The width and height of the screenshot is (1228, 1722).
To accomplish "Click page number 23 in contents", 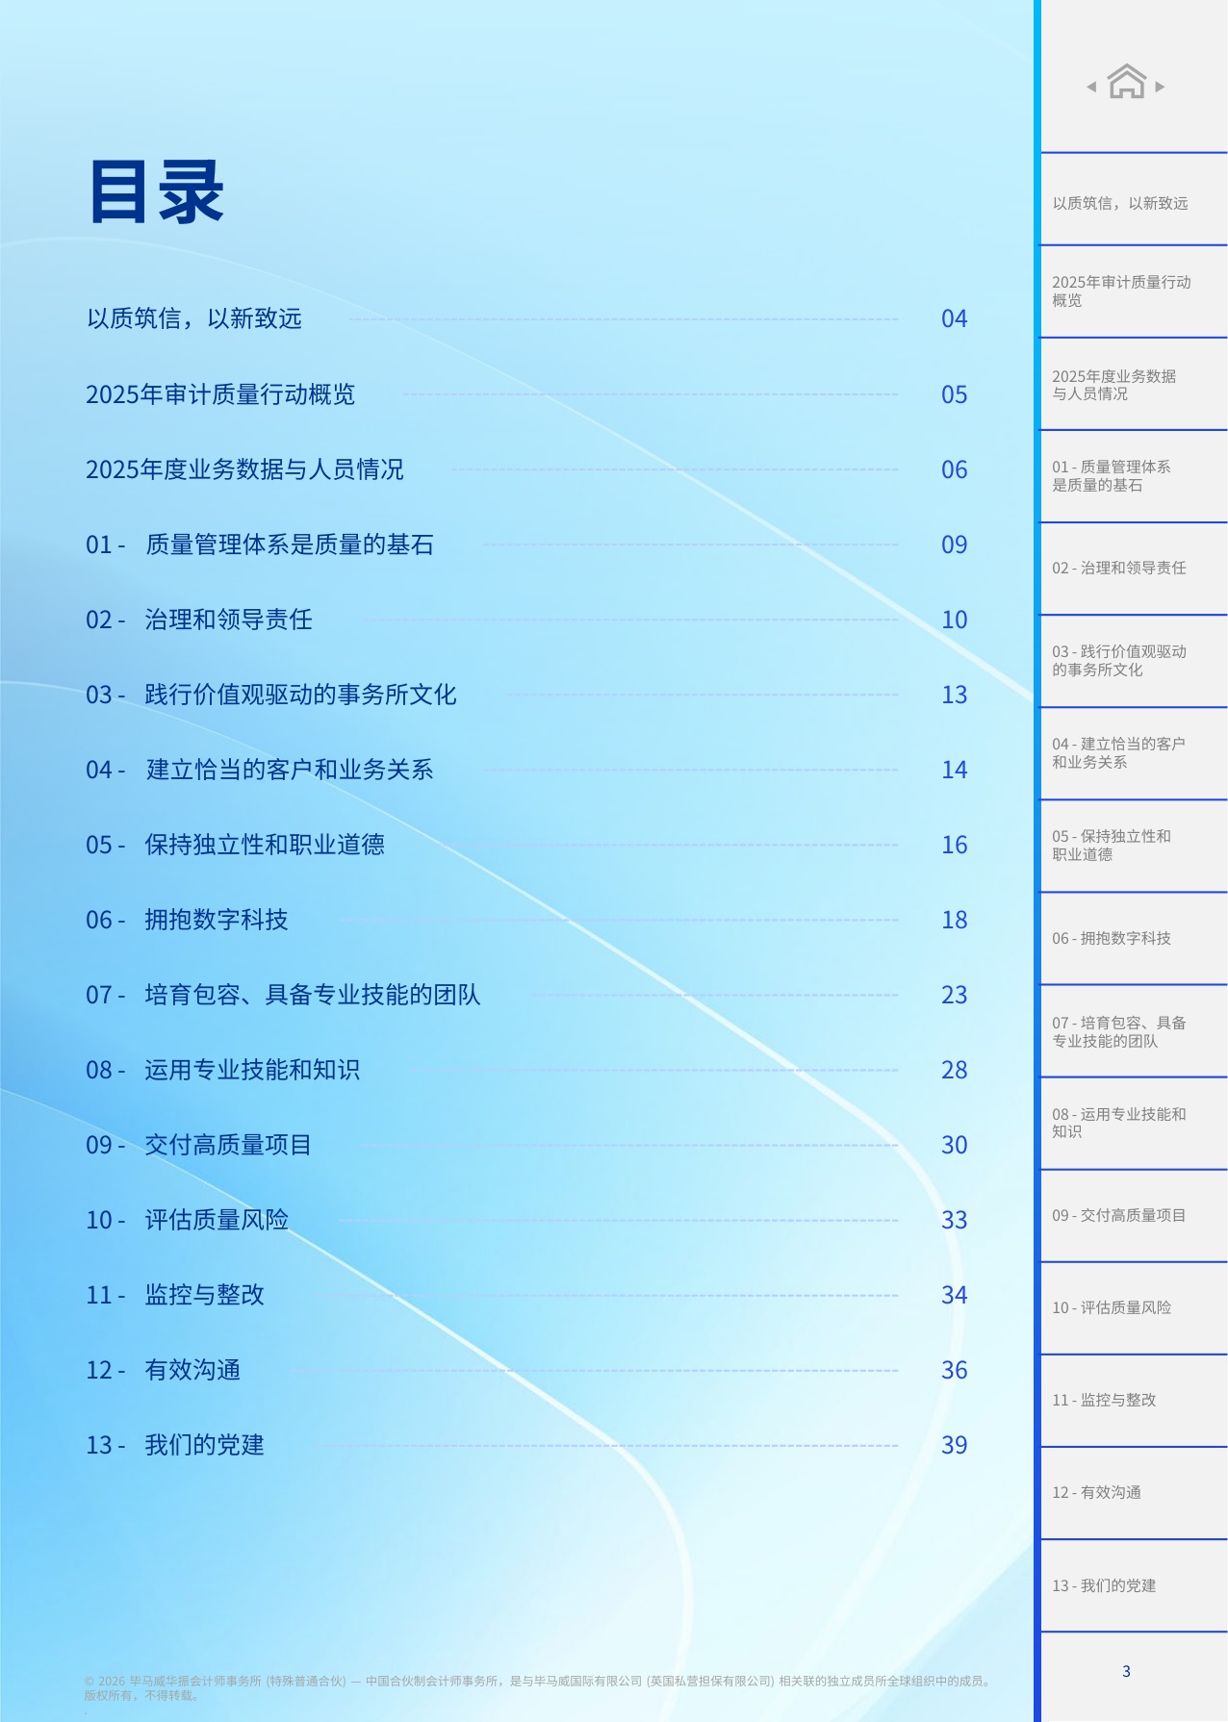I will coord(954,995).
